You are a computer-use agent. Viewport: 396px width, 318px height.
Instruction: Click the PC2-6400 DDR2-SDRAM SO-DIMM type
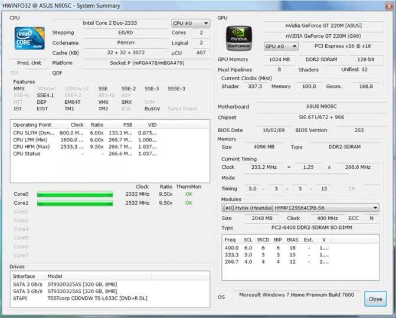click(312, 228)
